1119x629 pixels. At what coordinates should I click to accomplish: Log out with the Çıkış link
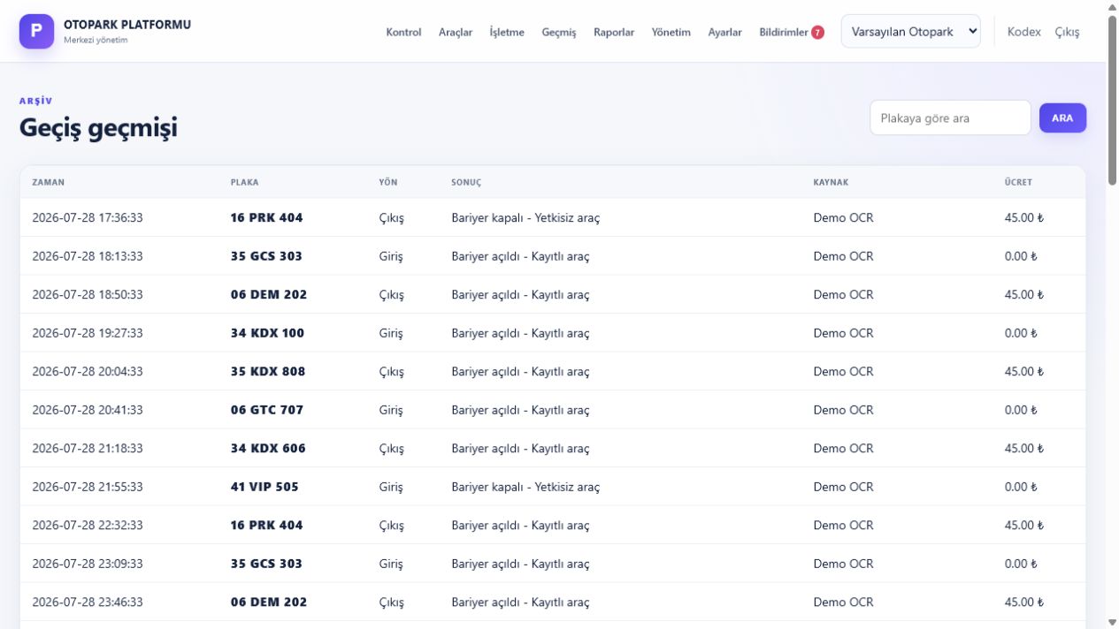(1067, 32)
